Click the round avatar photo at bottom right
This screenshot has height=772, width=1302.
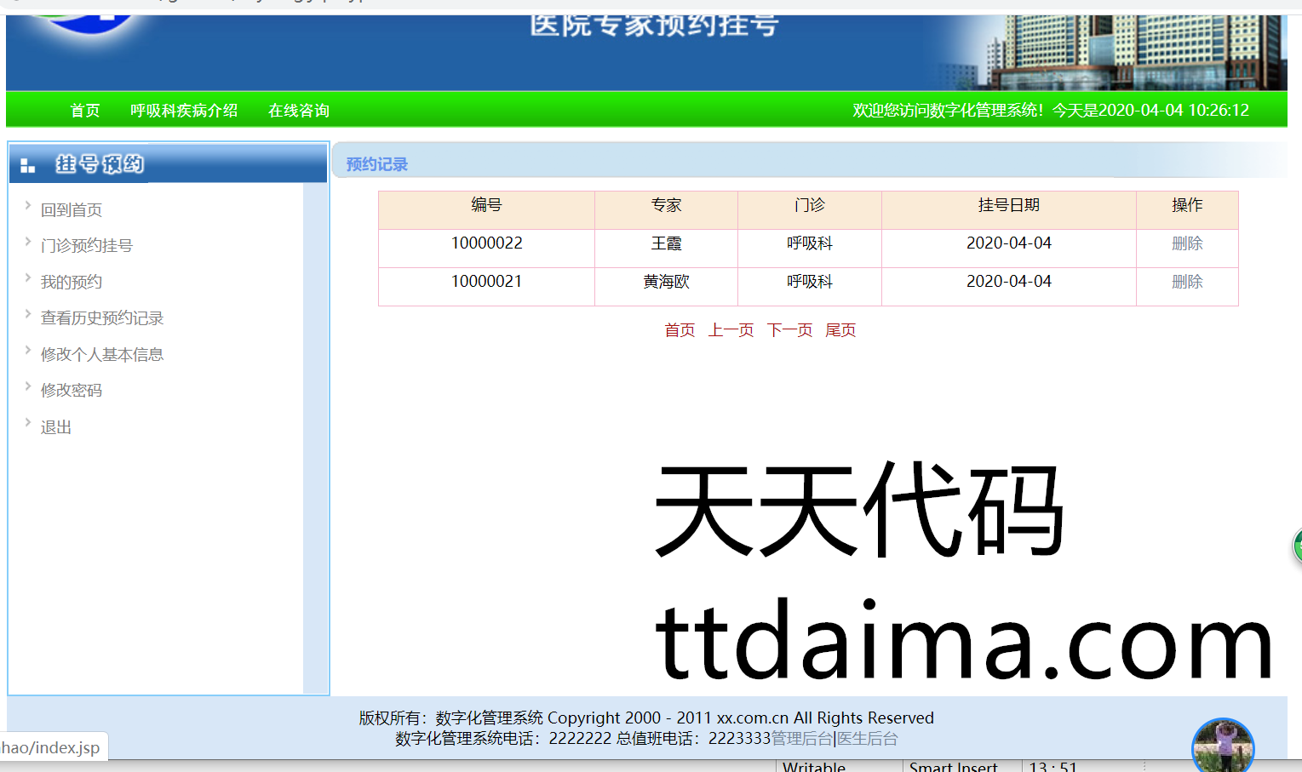point(1223,747)
